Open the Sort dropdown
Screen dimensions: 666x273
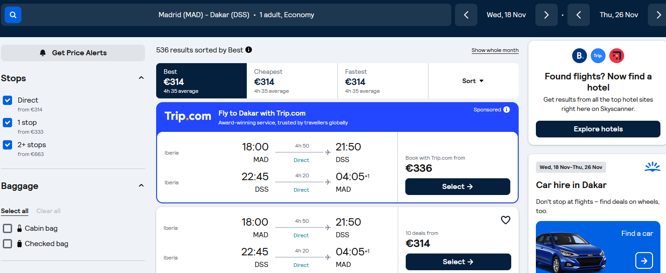[x=473, y=81]
